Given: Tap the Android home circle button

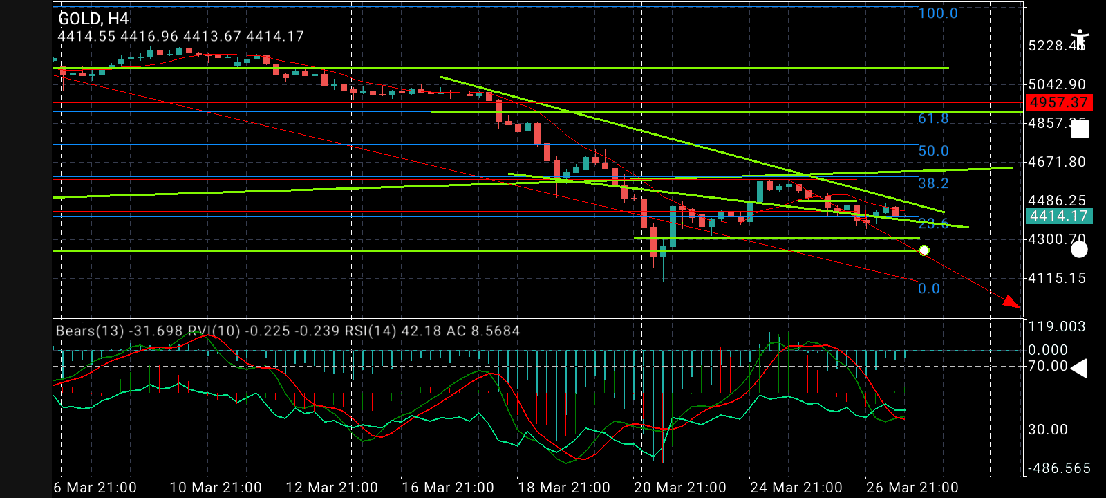Looking at the screenshot, I should coord(1079,249).
